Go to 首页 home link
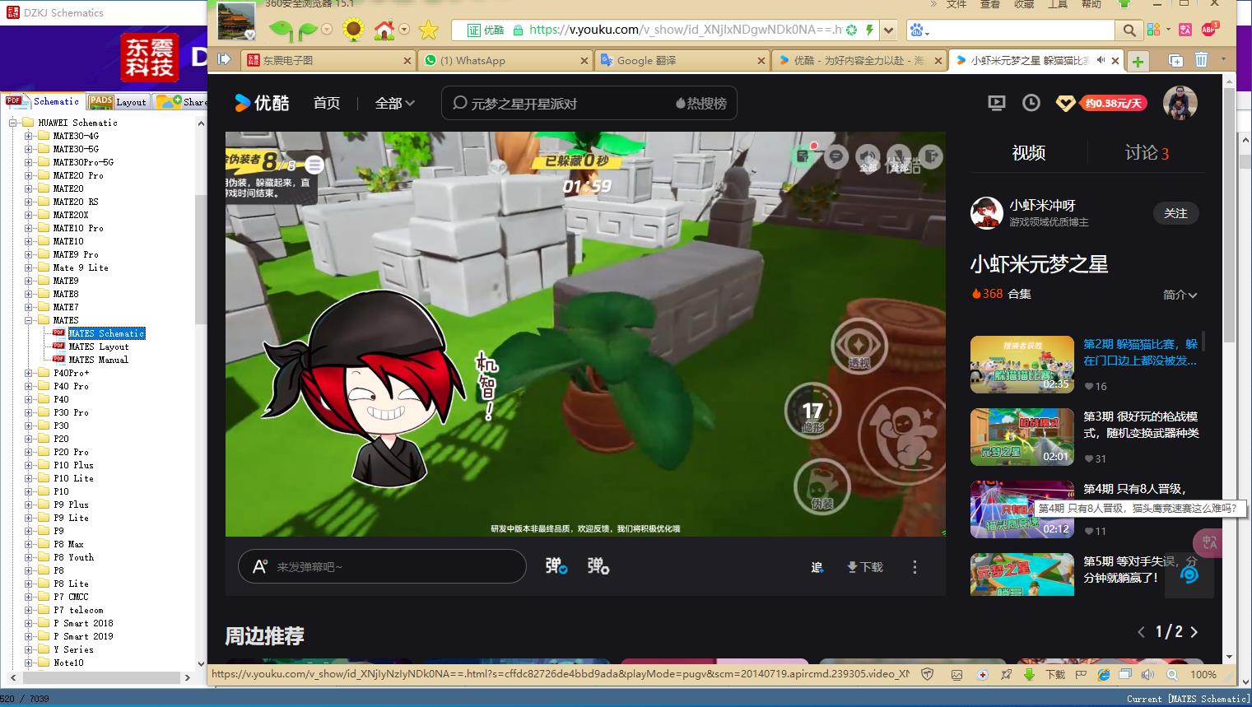The height and width of the screenshot is (707, 1252). [x=327, y=103]
